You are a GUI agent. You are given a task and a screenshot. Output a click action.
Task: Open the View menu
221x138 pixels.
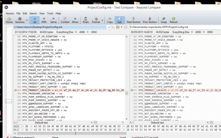42,13
